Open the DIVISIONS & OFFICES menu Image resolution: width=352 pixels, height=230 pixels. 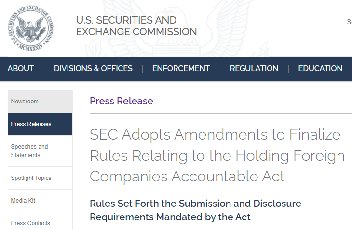tap(93, 68)
